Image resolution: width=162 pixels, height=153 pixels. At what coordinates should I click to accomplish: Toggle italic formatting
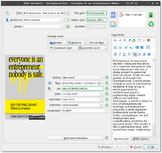click(120, 54)
